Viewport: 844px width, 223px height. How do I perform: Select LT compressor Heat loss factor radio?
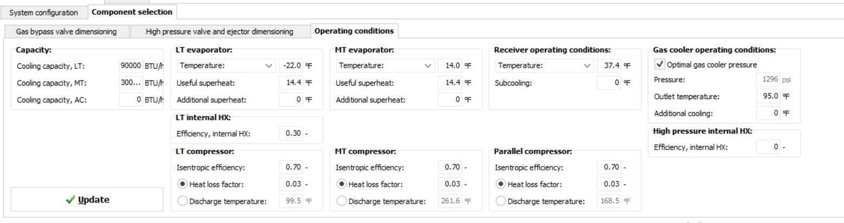[x=183, y=185]
